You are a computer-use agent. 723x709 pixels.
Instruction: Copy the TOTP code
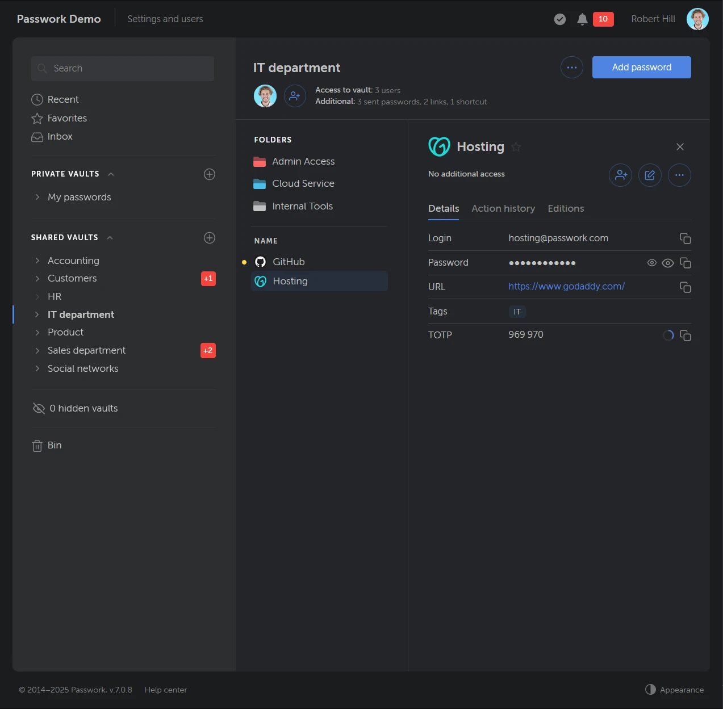click(686, 335)
